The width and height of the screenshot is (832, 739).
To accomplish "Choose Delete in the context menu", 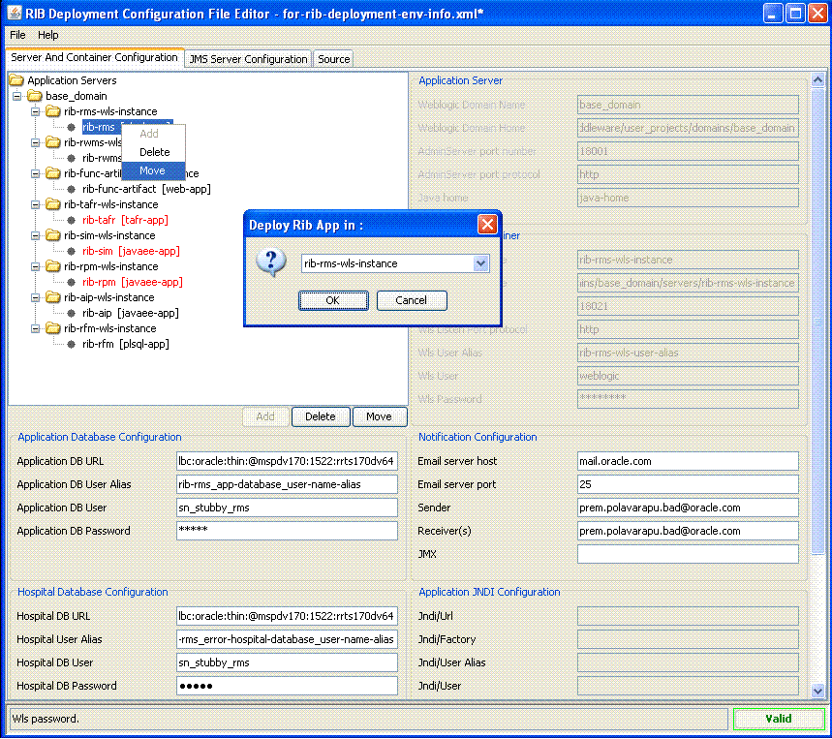I will click(154, 152).
